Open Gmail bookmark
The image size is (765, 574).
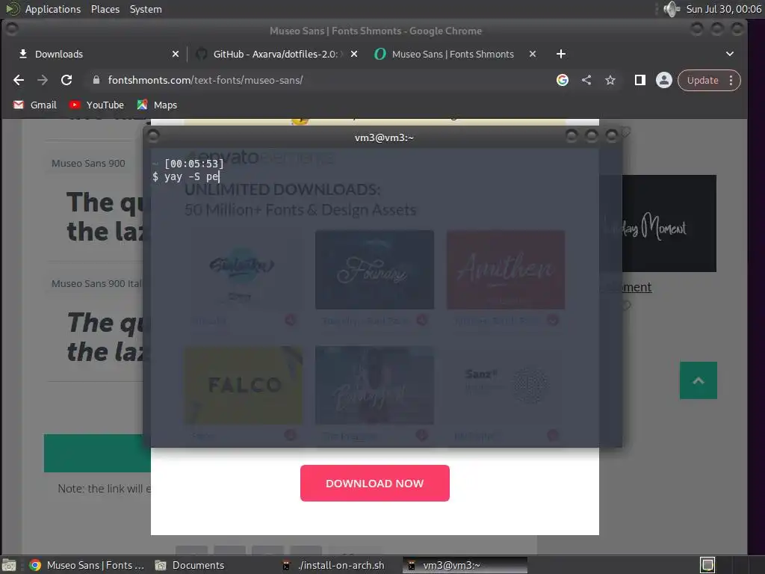34,105
